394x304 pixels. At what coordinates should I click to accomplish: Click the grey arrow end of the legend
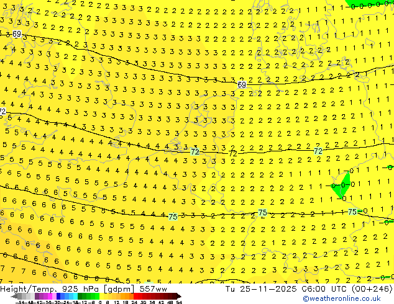pos(14,296)
